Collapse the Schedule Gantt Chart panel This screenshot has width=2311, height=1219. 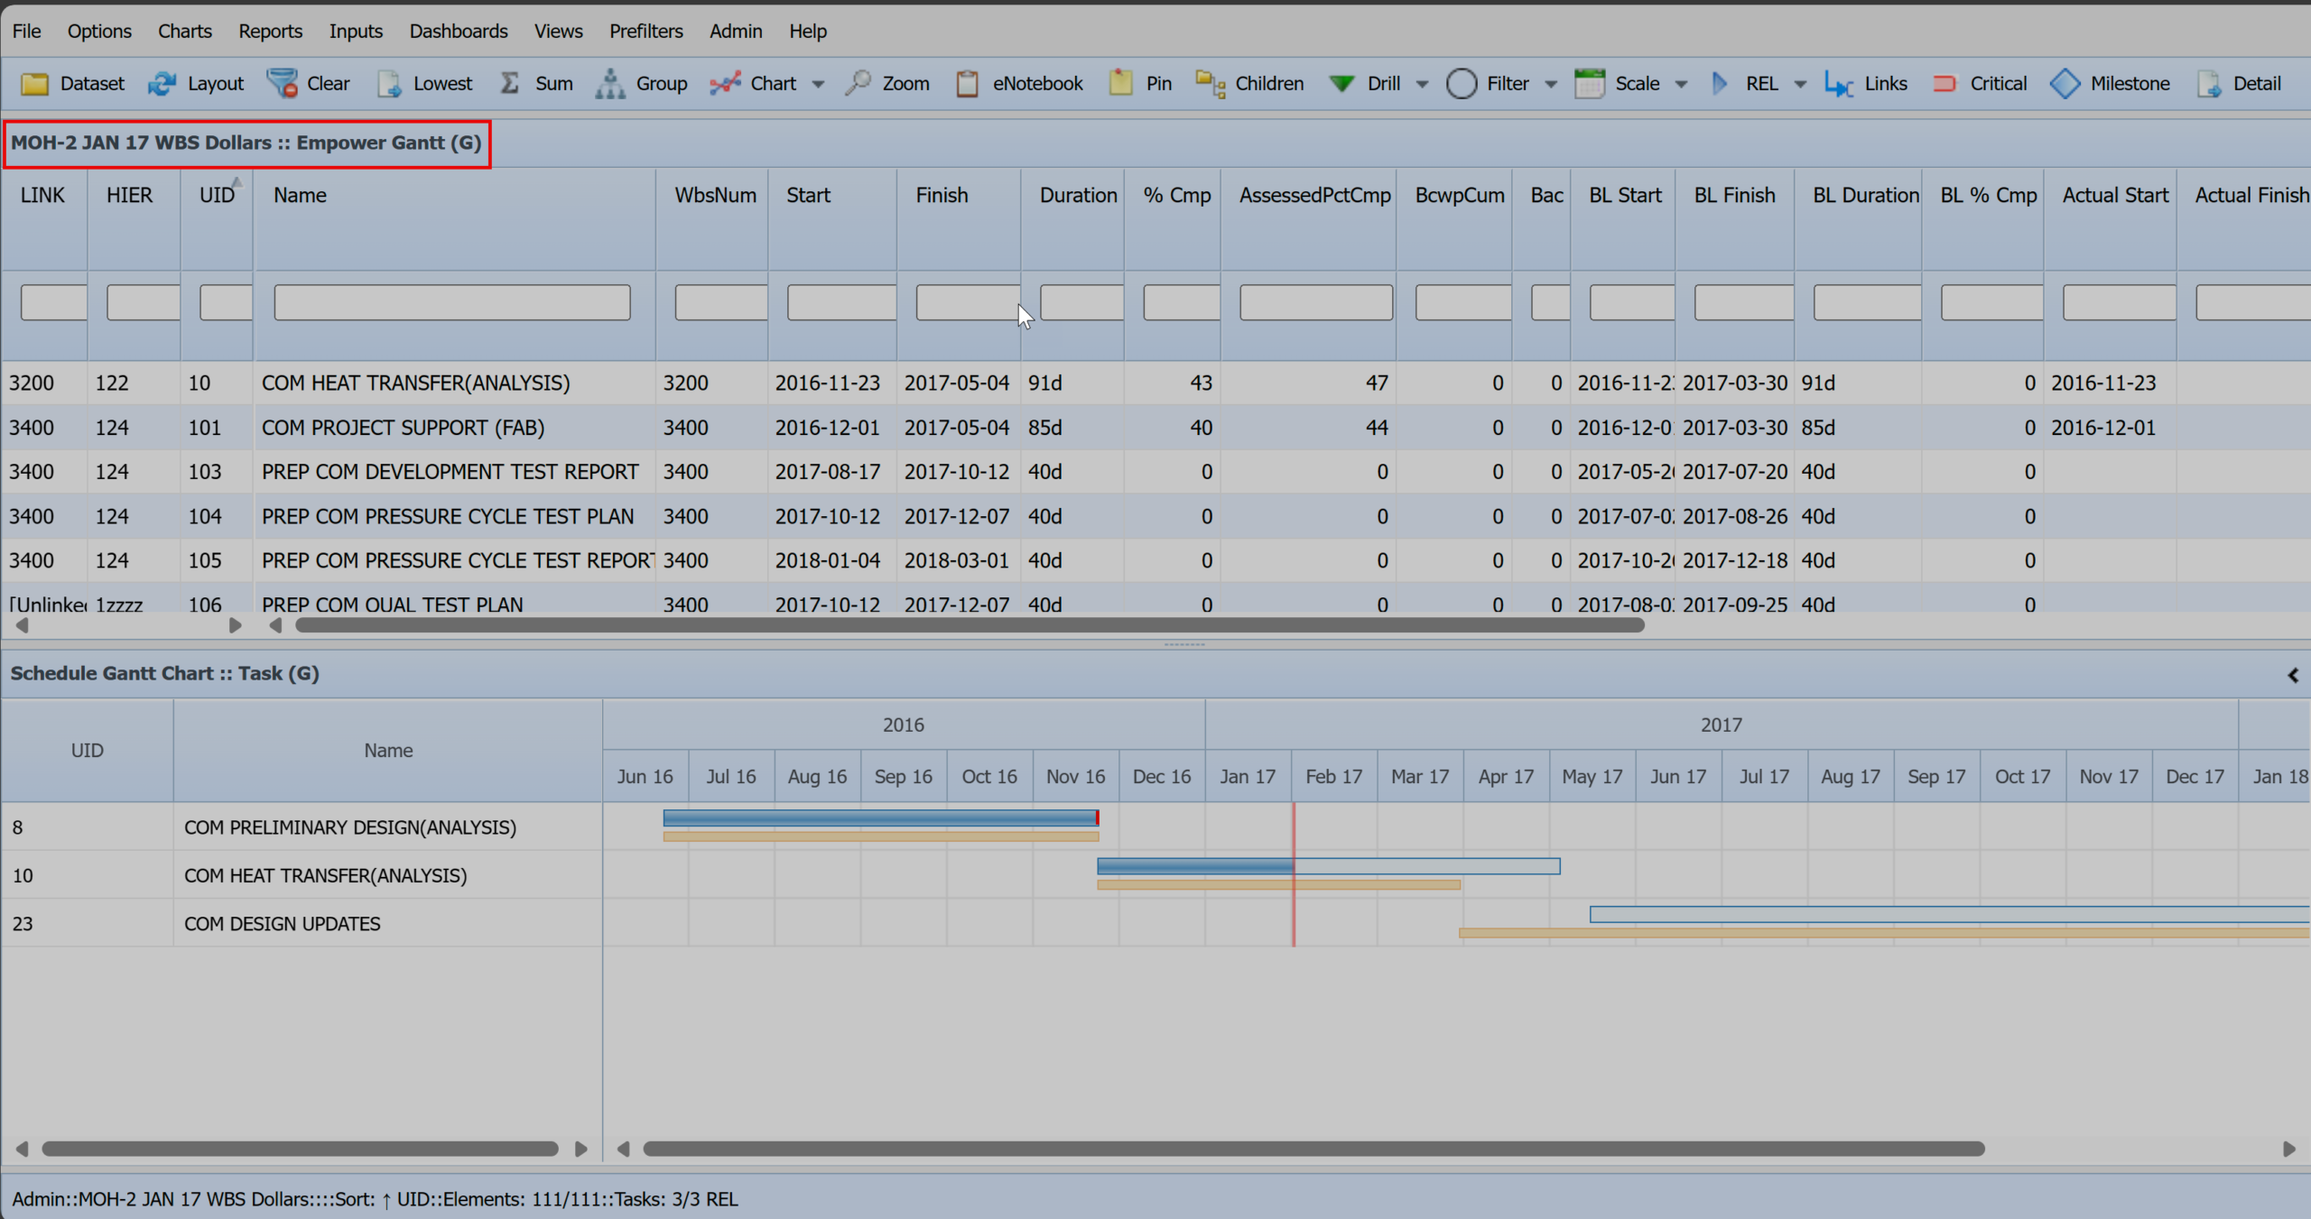pyautogui.click(x=2292, y=674)
